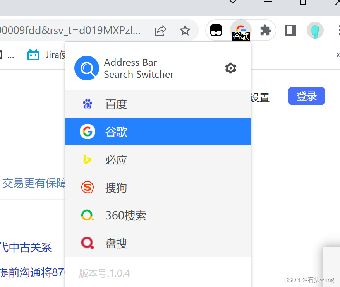Open the Tampermonkey extension icon
The height and width of the screenshot is (287, 340).
click(216, 30)
